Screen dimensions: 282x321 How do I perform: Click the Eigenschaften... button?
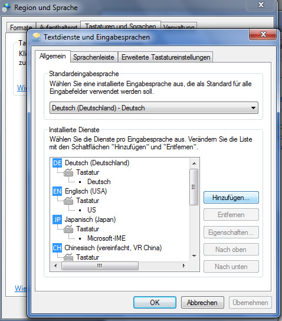pyautogui.click(x=231, y=232)
